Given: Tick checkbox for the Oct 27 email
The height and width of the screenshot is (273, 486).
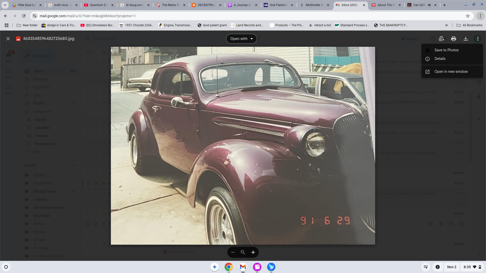Looking at the screenshot, I should 89,183.
